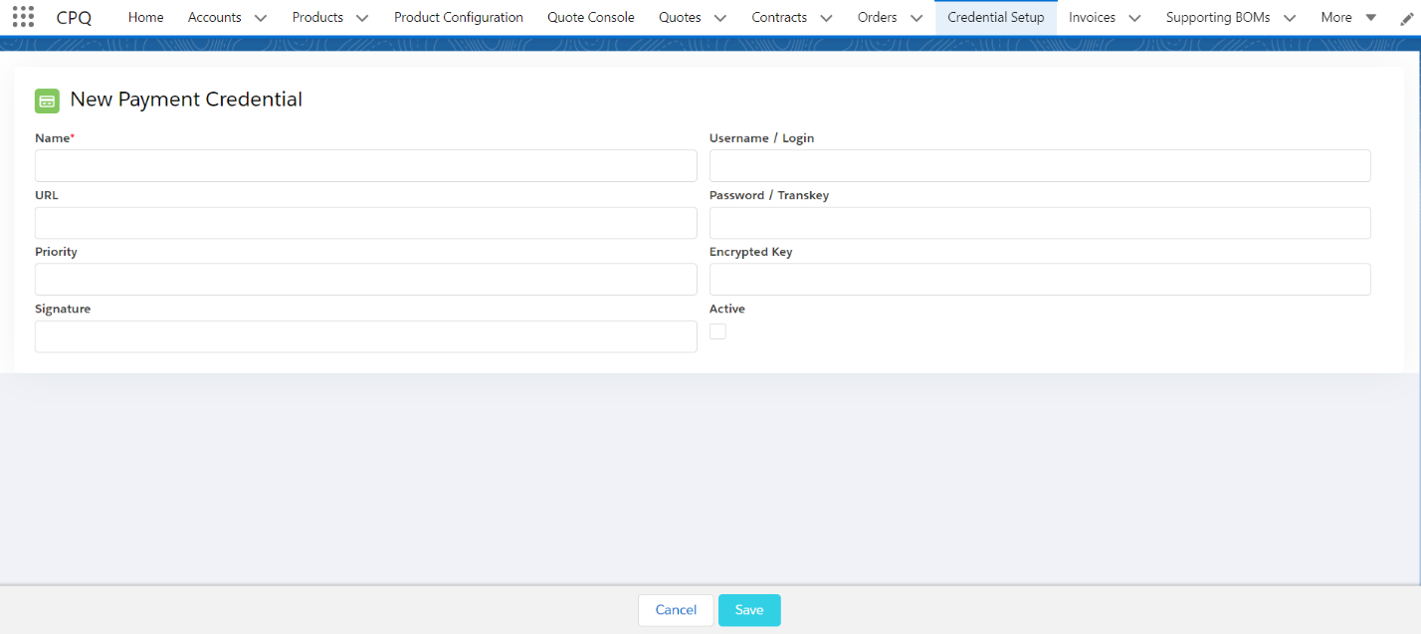Expand the More menu chevron
The image size is (1421, 634).
tap(1369, 17)
